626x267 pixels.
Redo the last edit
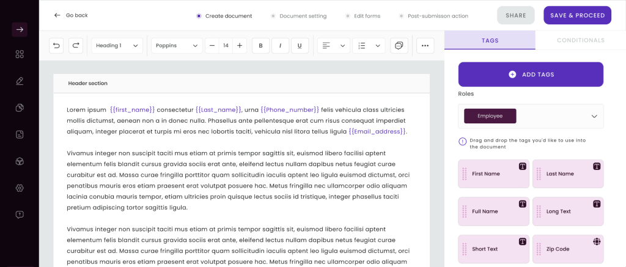click(76, 46)
